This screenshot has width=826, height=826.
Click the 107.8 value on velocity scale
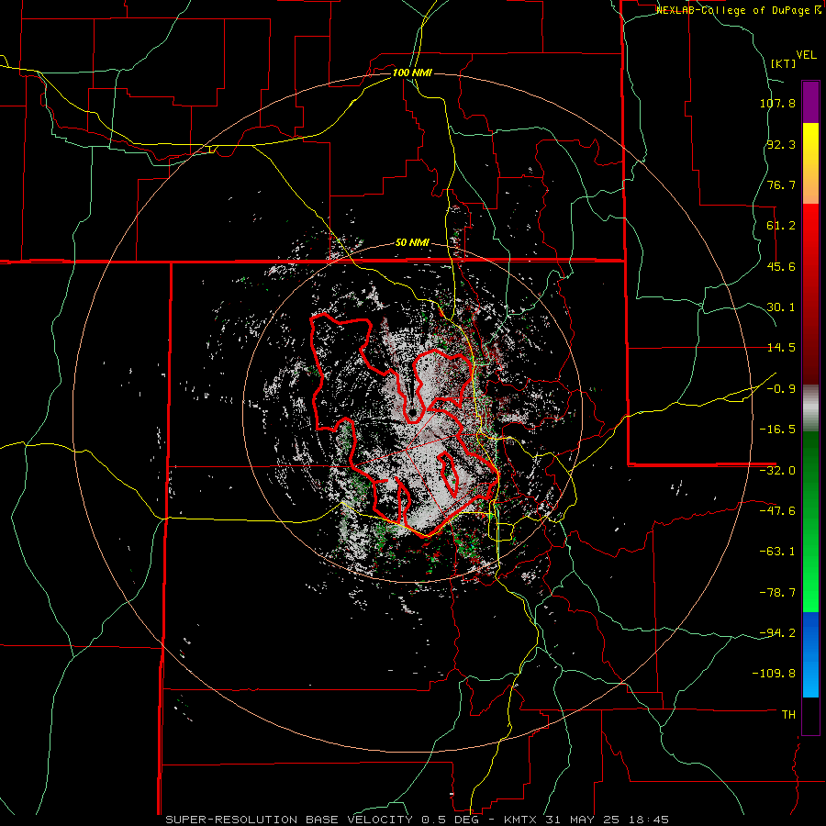[x=777, y=103]
